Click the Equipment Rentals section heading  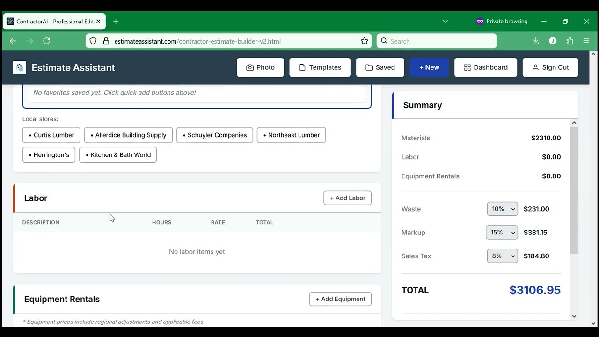[x=62, y=299]
